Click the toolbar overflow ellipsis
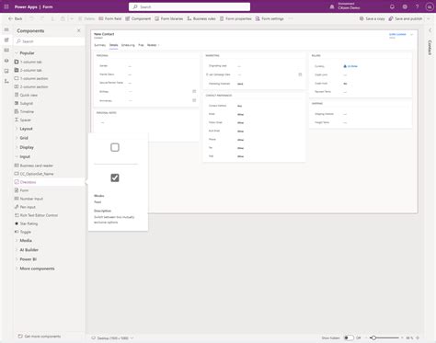Image resolution: width=436 pixels, height=343 pixels. (291, 18)
